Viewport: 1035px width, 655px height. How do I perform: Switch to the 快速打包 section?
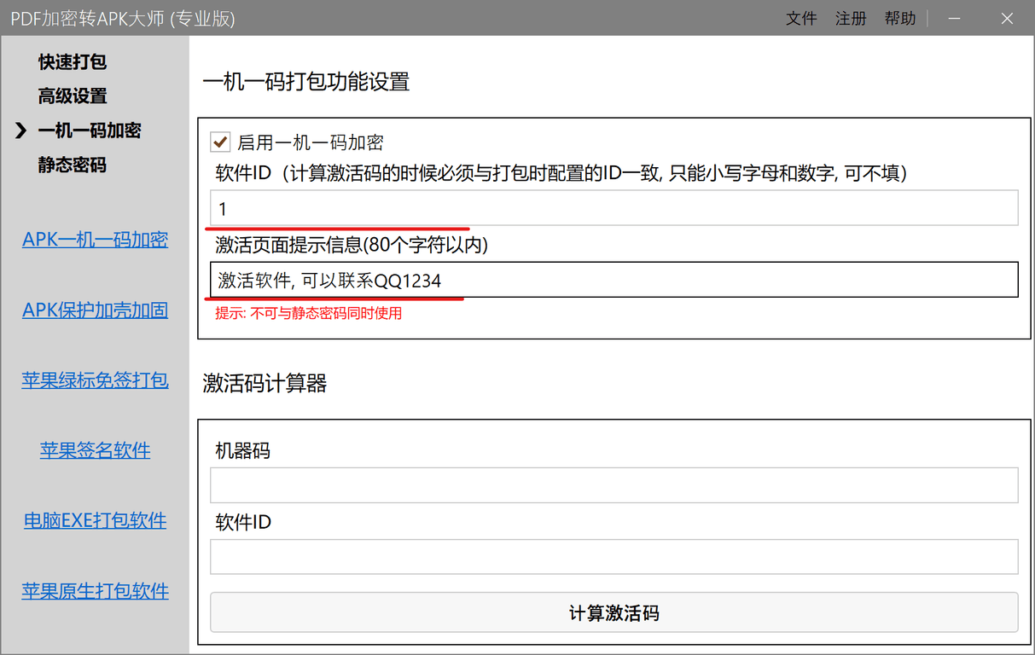[x=72, y=61]
